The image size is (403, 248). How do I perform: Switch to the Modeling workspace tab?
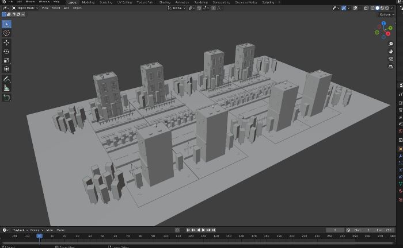pyautogui.click(x=88, y=2)
